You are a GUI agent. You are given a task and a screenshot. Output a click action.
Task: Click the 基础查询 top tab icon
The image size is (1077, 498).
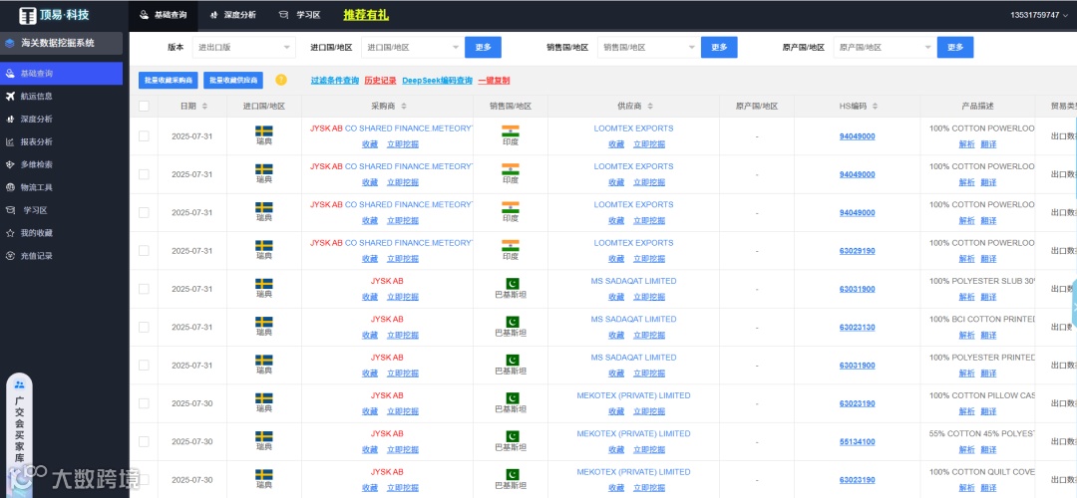click(144, 14)
